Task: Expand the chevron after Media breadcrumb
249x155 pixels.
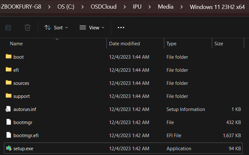Action: 182,7
